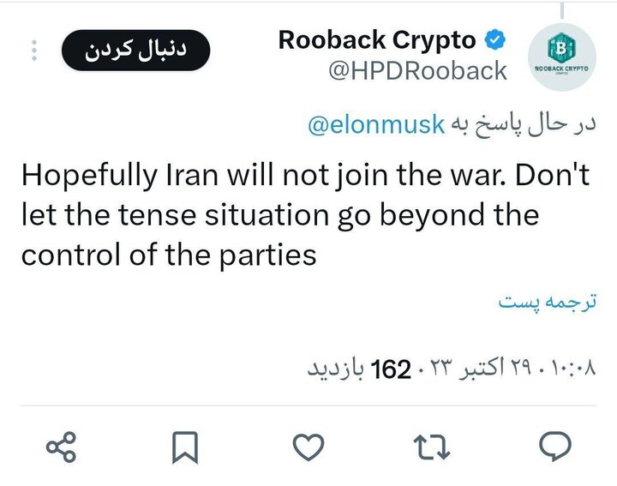Open the Rooback Crypto display name
The height and width of the screenshot is (486, 617).
point(376,39)
